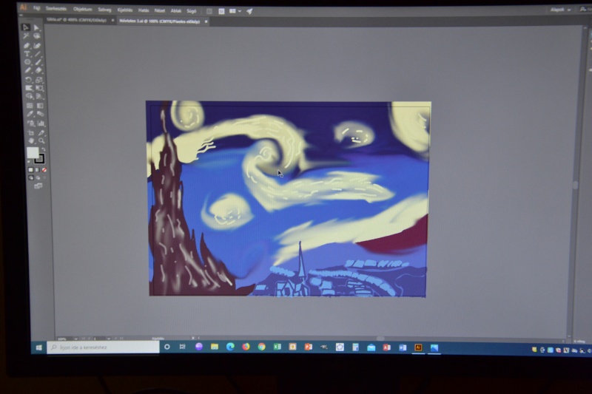Select the Blend tool
Screen dimensions: 592x394
pyautogui.click(x=41, y=114)
